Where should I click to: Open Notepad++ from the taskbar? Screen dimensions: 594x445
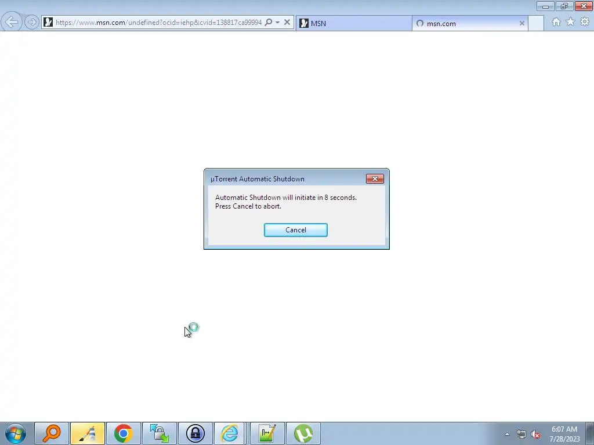pyautogui.click(x=267, y=433)
